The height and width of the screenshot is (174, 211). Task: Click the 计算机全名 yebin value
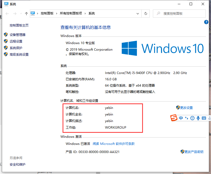pos(109,114)
